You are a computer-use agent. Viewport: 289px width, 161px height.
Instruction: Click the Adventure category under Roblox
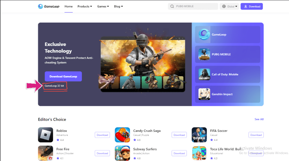(62, 135)
